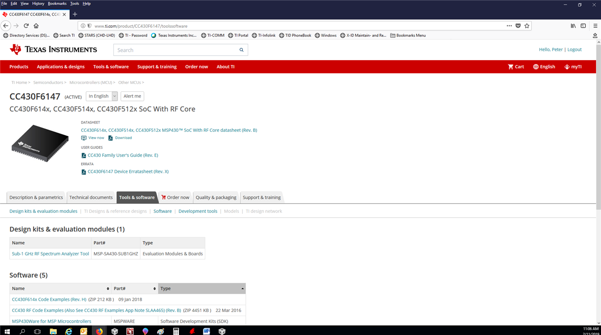Open TI-Infolink bookmark
601x335 pixels.
(x=264, y=35)
